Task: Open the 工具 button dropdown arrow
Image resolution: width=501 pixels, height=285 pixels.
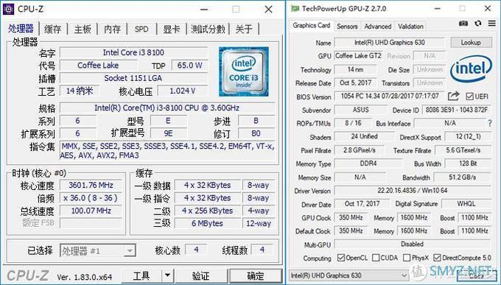Action: [167, 275]
